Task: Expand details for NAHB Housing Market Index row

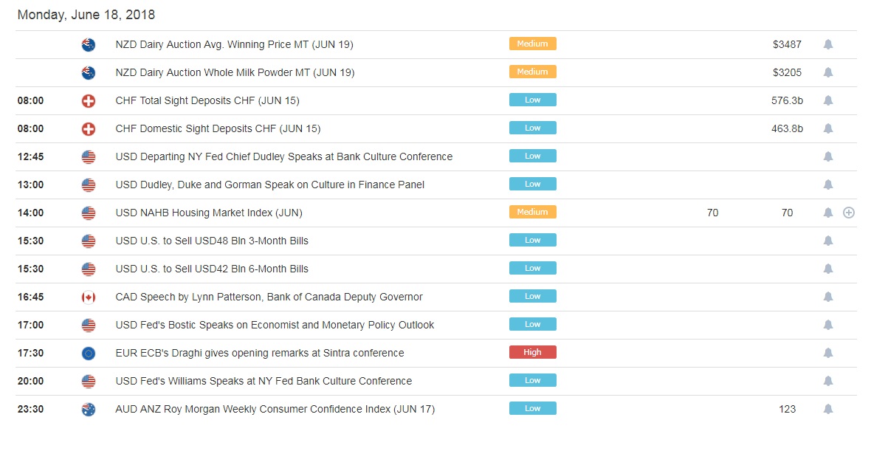Action: pos(849,213)
